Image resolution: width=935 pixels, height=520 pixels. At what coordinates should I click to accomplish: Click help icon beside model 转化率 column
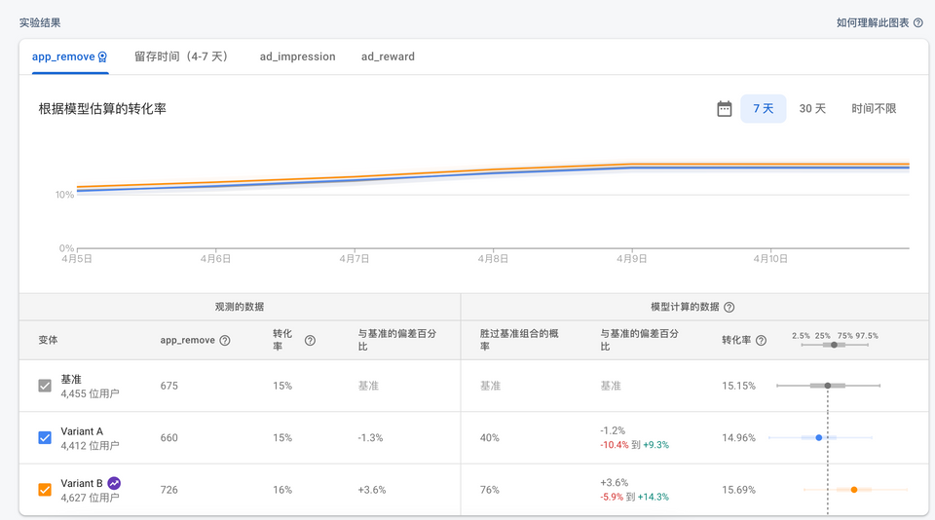(761, 341)
